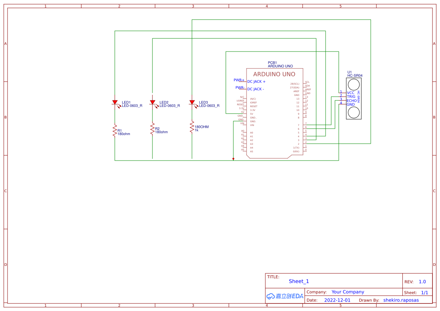Select the Date field showing 2022-12-01
The width and height of the screenshot is (440, 311).
click(338, 300)
